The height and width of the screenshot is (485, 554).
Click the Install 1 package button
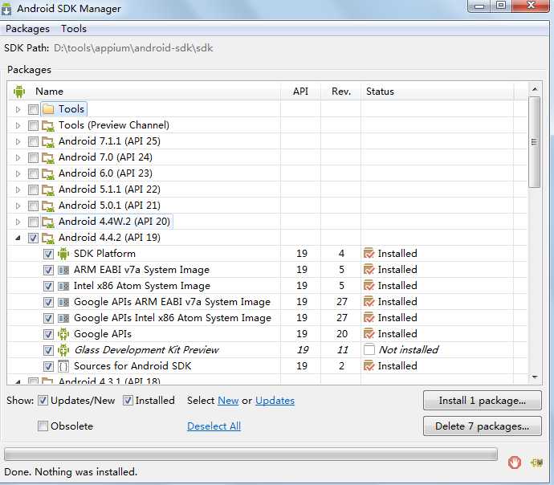(x=483, y=400)
